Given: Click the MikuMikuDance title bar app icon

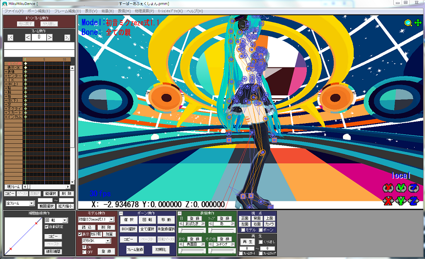Looking at the screenshot, I should [4, 4].
